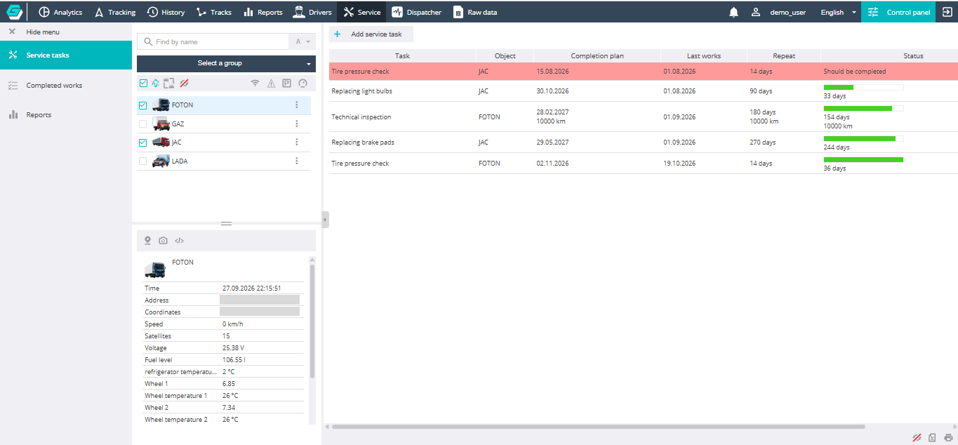Export the table using the spreadsheet file icon
The width and height of the screenshot is (958, 445).
pyautogui.click(x=932, y=438)
